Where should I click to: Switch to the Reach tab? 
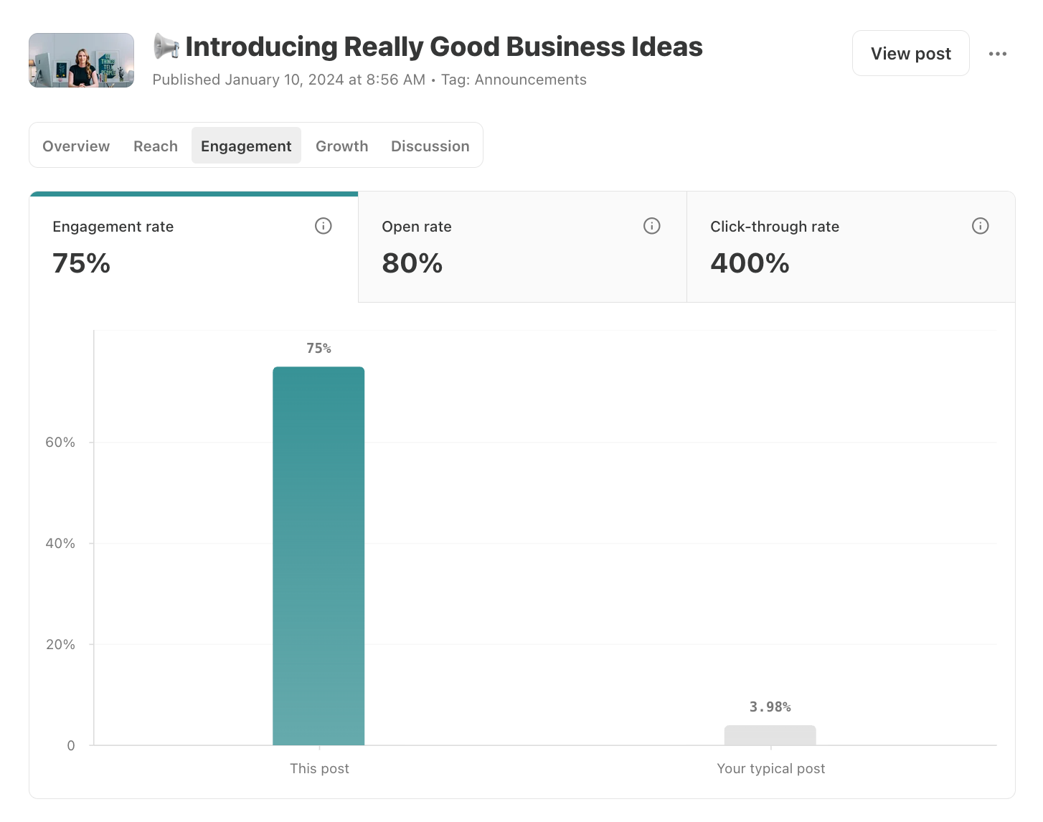pos(156,146)
